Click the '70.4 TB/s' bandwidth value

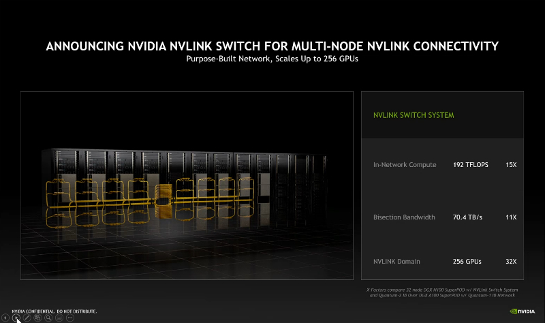pos(467,217)
